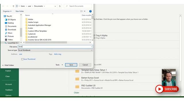Click Excel folder list scrollbar up arrow
This screenshot has height=103, width=184.
pos(181,15)
